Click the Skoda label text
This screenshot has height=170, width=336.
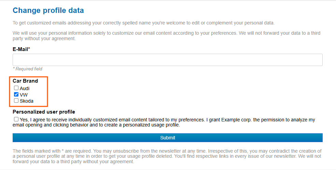point(27,101)
